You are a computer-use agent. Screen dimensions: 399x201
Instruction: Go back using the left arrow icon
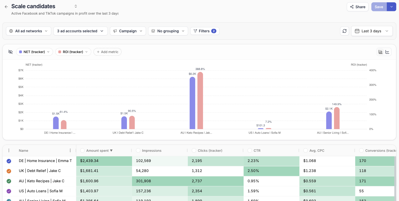6,7
